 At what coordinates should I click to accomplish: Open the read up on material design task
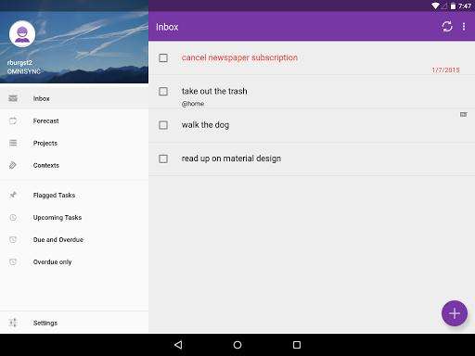tap(312, 159)
